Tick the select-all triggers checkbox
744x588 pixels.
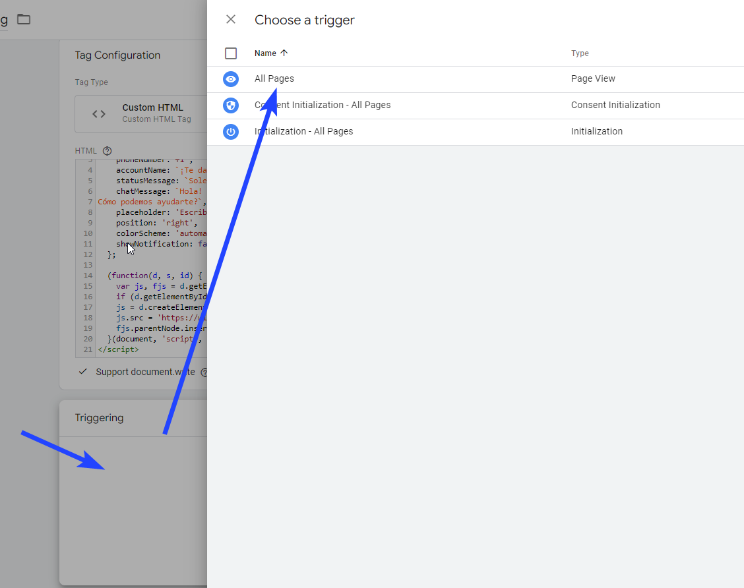[231, 53]
